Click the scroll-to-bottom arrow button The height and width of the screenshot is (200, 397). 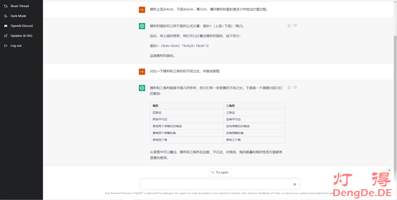point(389,170)
